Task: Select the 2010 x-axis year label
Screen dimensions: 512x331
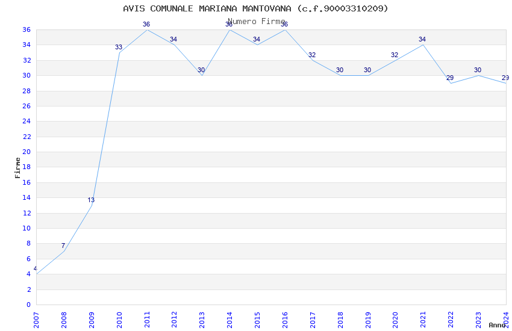Action: [x=119, y=320]
